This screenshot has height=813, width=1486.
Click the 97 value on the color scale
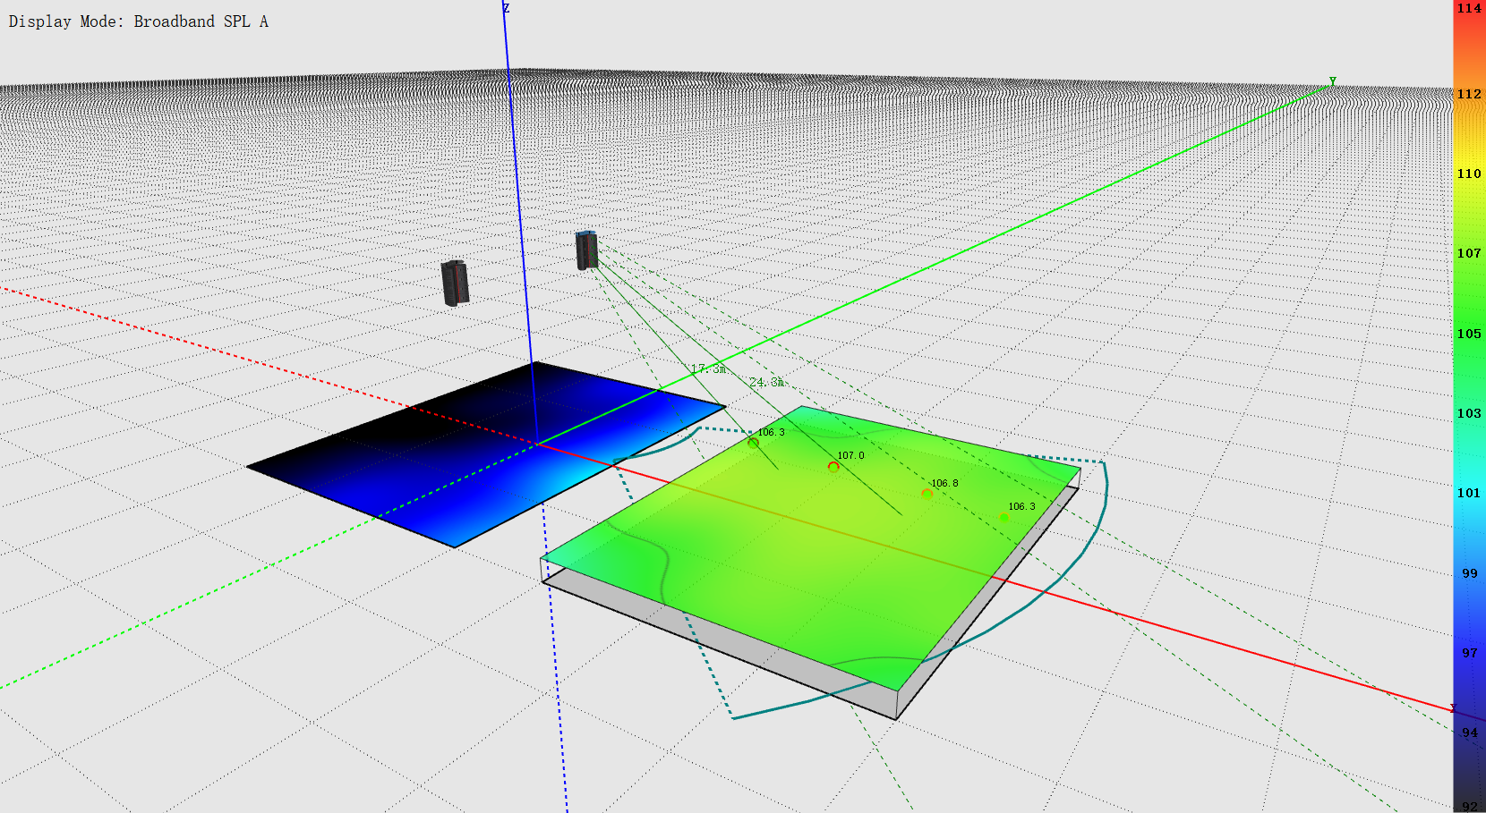[1470, 653]
